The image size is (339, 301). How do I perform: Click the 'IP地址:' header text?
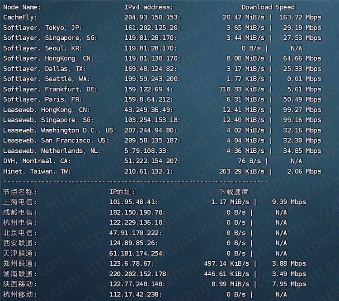point(122,192)
